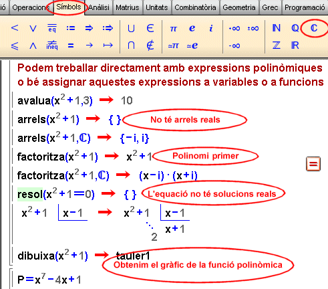
Task: Insert the negative infinity symbol
Action: pyautogui.click(x=234, y=45)
